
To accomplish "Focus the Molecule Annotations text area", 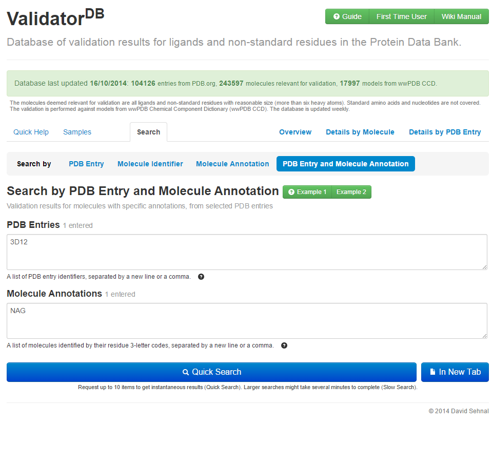I will (247, 321).
